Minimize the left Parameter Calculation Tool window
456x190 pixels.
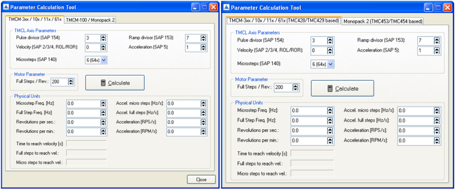coord(195,7)
